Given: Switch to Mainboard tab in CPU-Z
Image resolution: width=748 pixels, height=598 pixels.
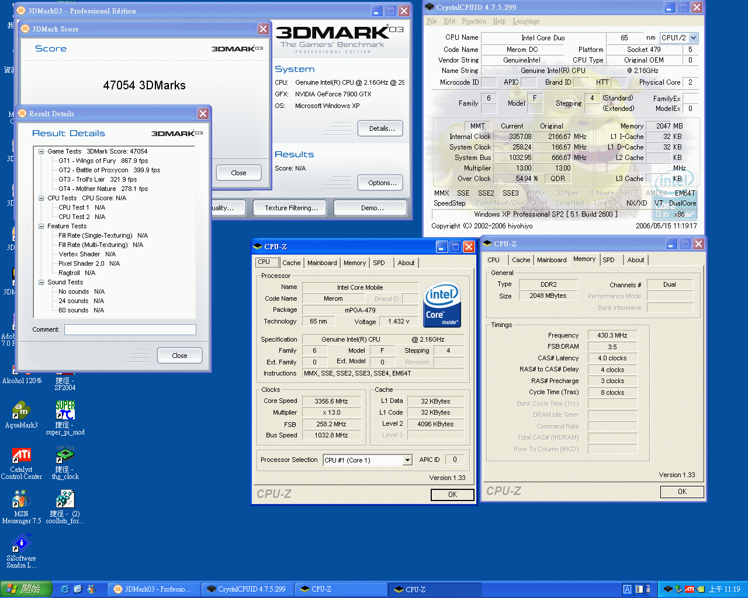Looking at the screenshot, I should (322, 263).
